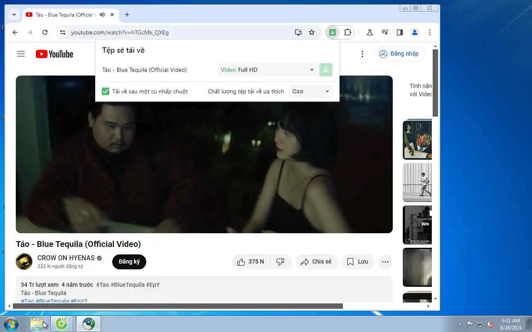The image size is (532, 332).
Task: Click the muted volume tray icon
Action: [490, 324]
